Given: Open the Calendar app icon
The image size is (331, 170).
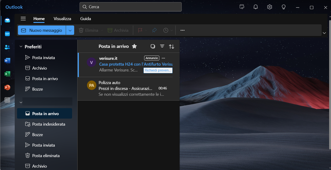Looking at the screenshot, I should (x=7, y=34).
